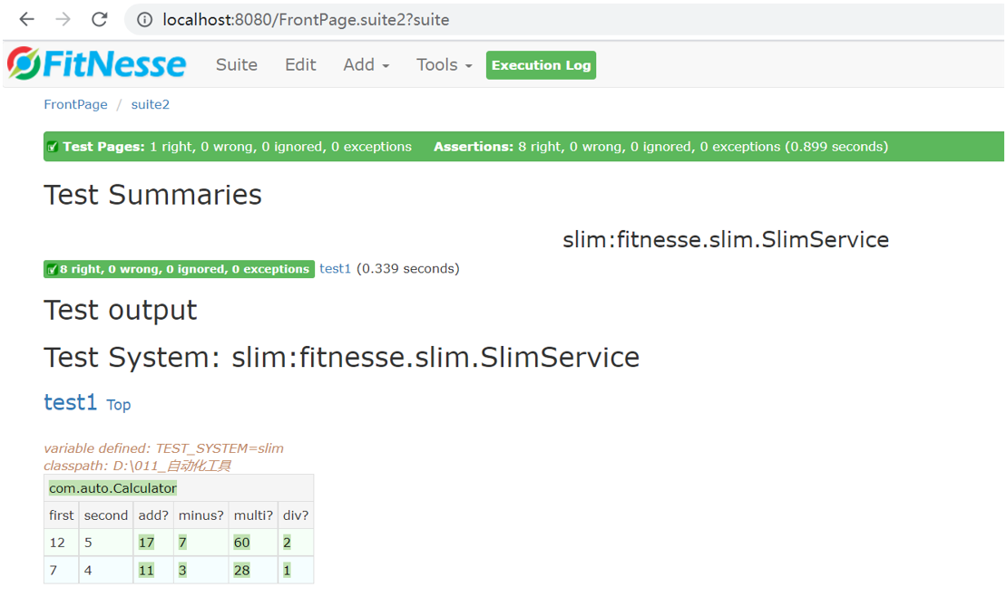
Task: Click the 'variable defined: TEST_SYSTEM=slim' text
Action: (164, 448)
